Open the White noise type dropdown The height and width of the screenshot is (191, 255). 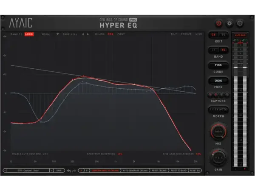click(x=45, y=34)
